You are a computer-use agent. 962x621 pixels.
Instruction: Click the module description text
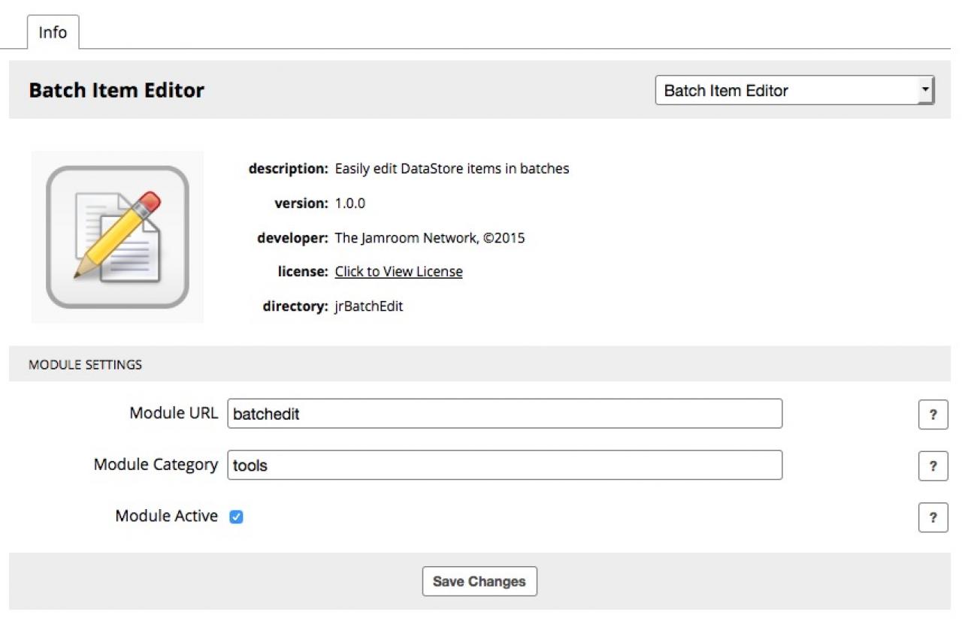pos(452,169)
